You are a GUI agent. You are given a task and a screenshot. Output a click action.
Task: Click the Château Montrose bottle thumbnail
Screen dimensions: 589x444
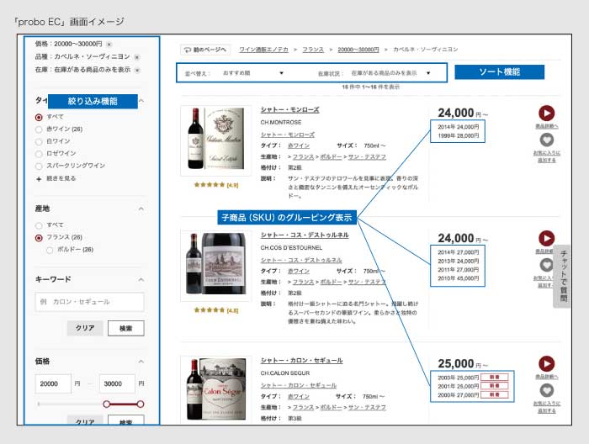215,140
